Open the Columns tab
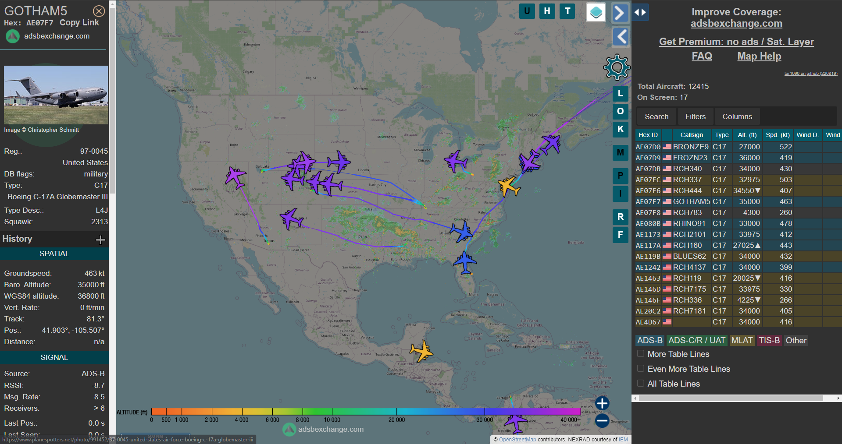Image resolution: width=842 pixels, height=444 pixels. coord(737,116)
